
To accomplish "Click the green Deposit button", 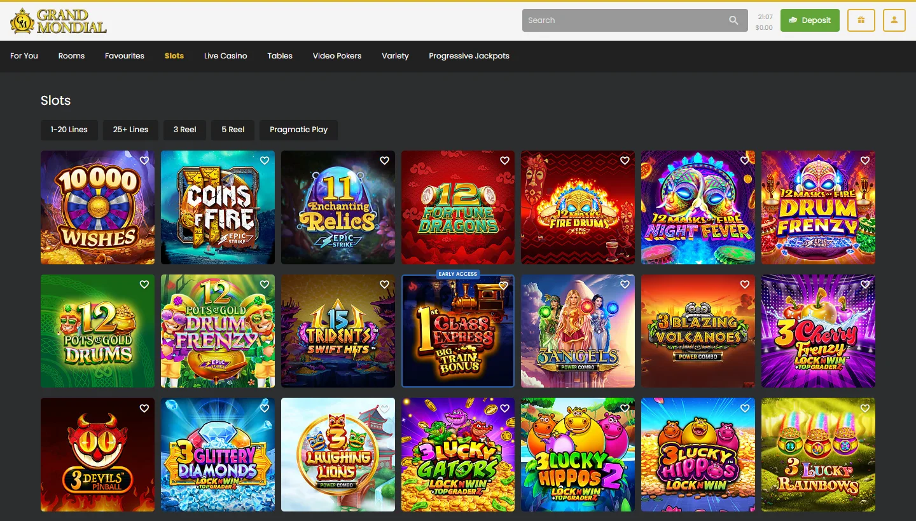I will click(810, 20).
